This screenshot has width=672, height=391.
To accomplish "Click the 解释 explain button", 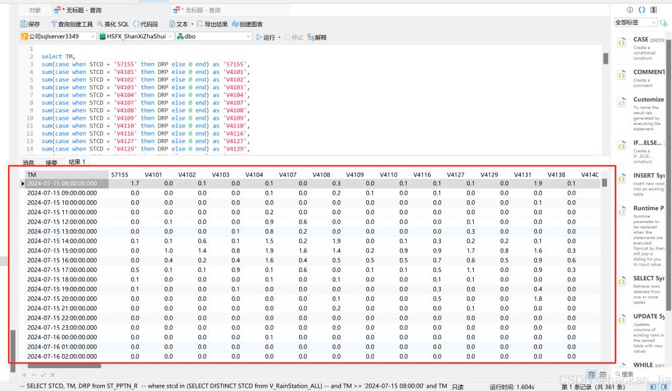I will tap(317, 37).
